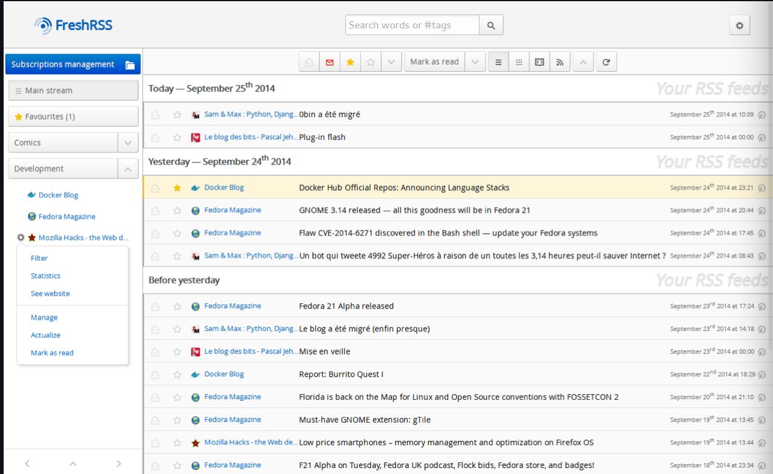Choose See website in the feed menu
773x474 pixels.
[50, 294]
